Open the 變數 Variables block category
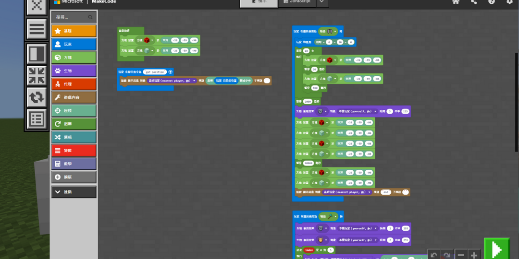The width and height of the screenshot is (519, 259). [74, 151]
